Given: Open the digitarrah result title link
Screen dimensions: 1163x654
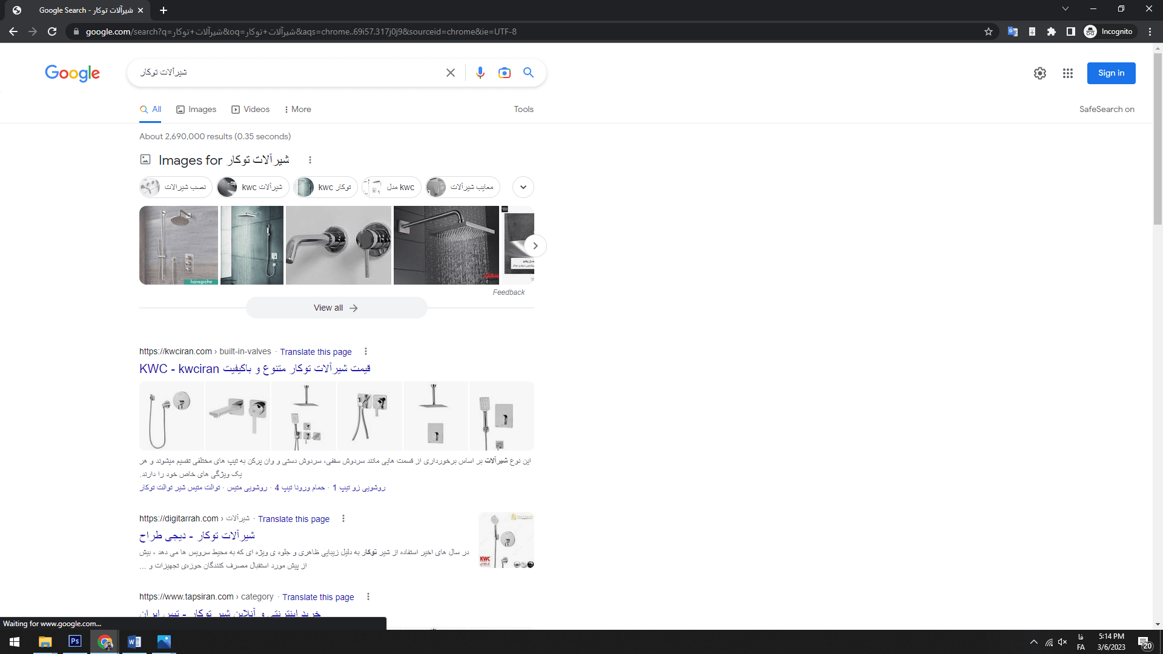Looking at the screenshot, I should 197,536.
